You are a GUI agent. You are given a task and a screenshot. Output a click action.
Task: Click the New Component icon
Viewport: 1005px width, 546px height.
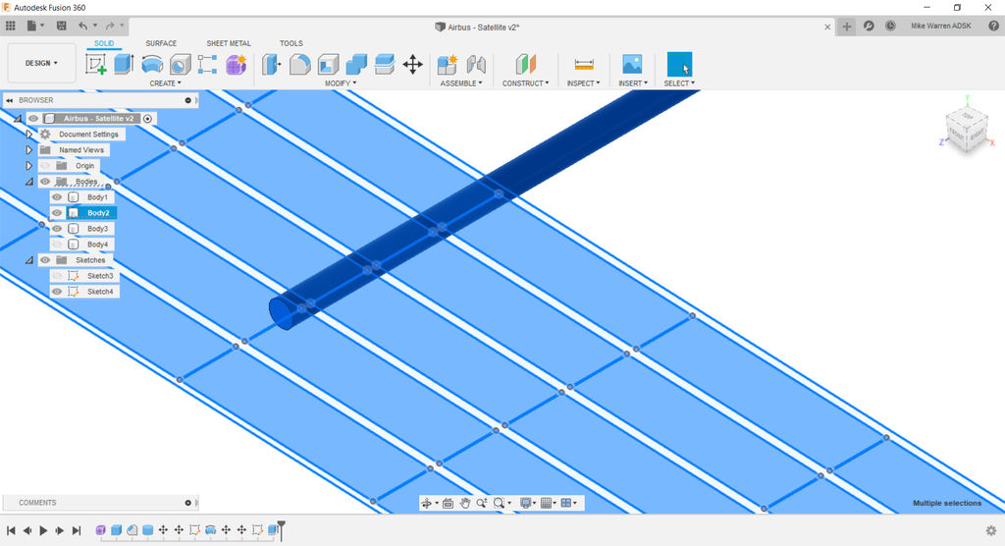448,64
